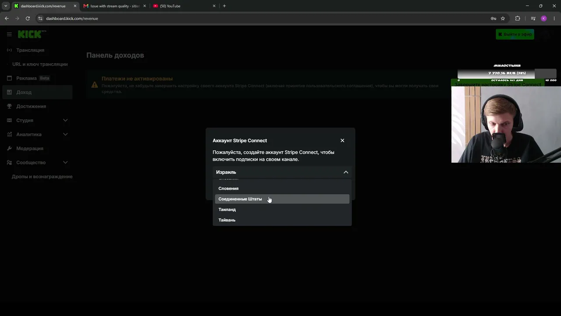Click the Платежи не активированы heading

pyautogui.click(x=137, y=79)
